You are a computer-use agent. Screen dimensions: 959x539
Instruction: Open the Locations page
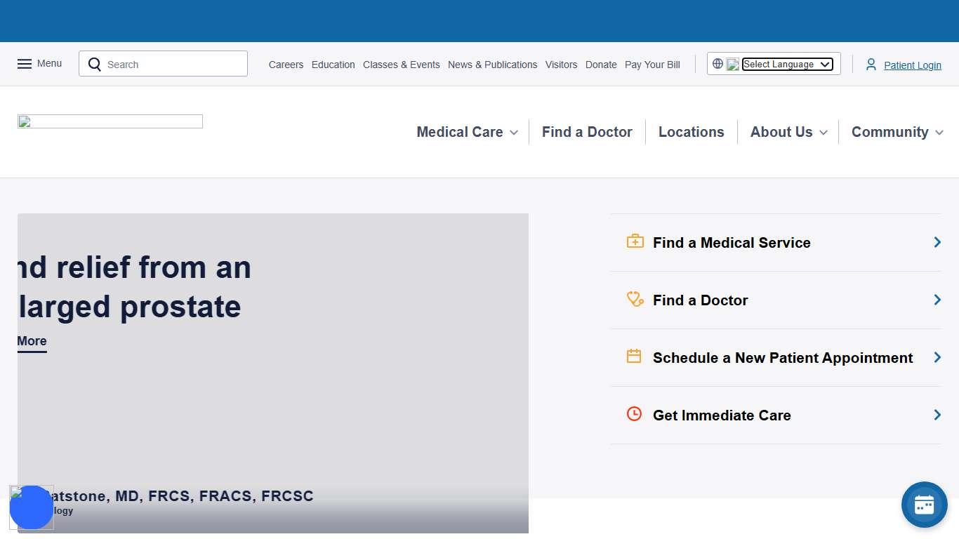click(x=691, y=132)
